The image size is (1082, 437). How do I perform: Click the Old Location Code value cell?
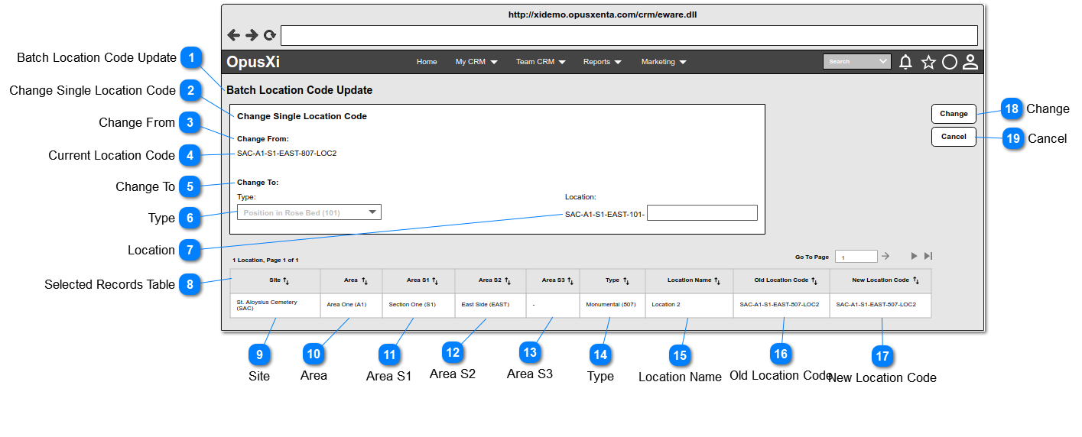coord(781,305)
